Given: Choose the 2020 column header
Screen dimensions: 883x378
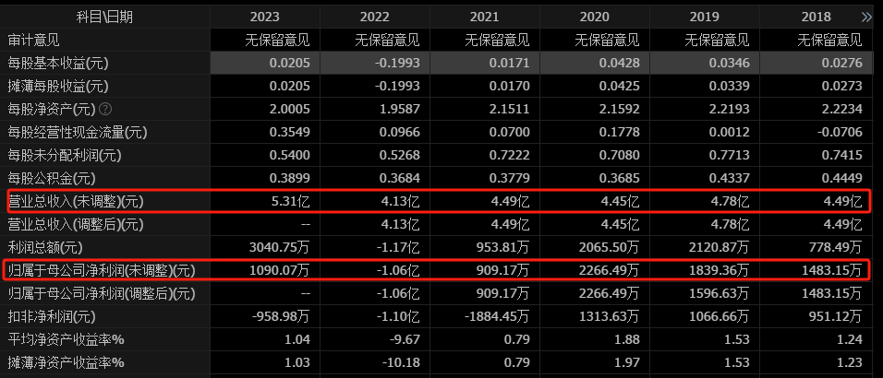Looking at the screenshot, I should [x=595, y=17].
